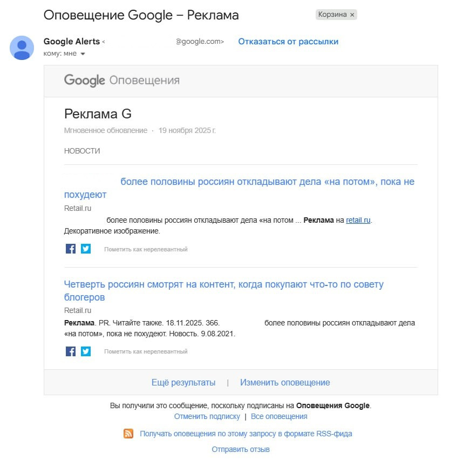Share second news item on Twitter
The width and height of the screenshot is (463, 466).
[86, 351]
